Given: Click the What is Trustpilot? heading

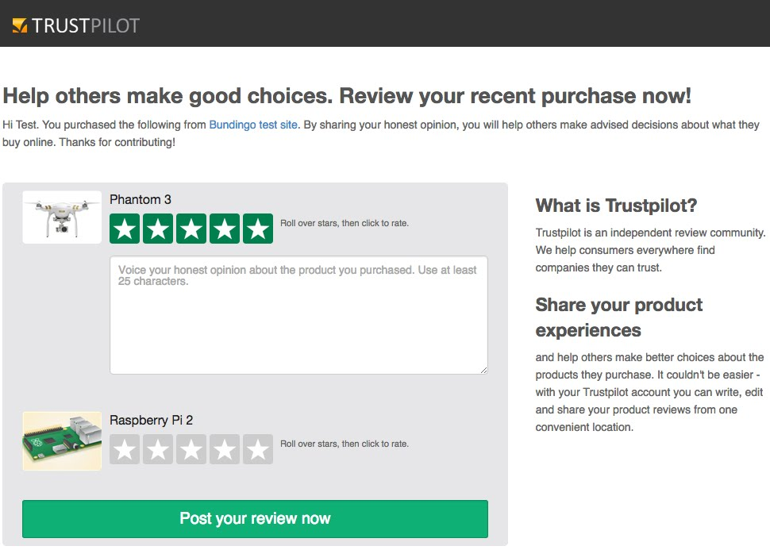Looking at the screenshot, I should [616, 206].
